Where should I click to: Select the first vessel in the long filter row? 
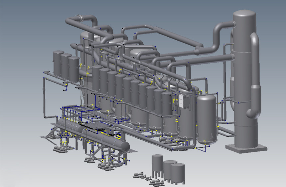point(96,78)
